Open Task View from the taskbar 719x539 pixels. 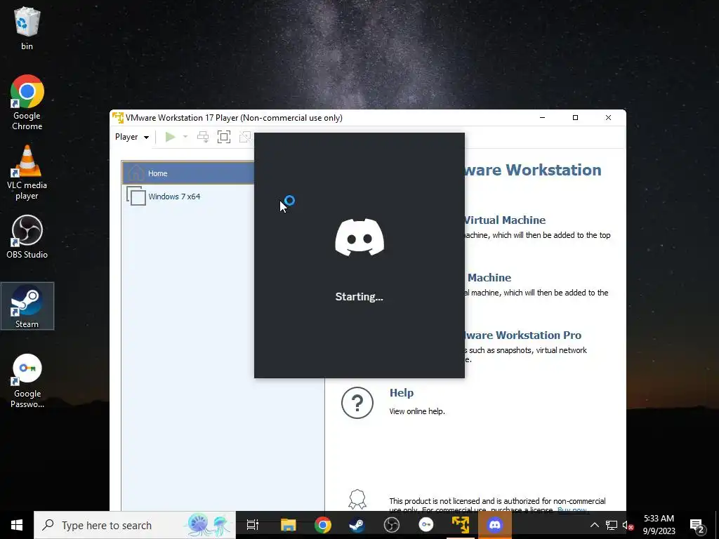point(253,525)
